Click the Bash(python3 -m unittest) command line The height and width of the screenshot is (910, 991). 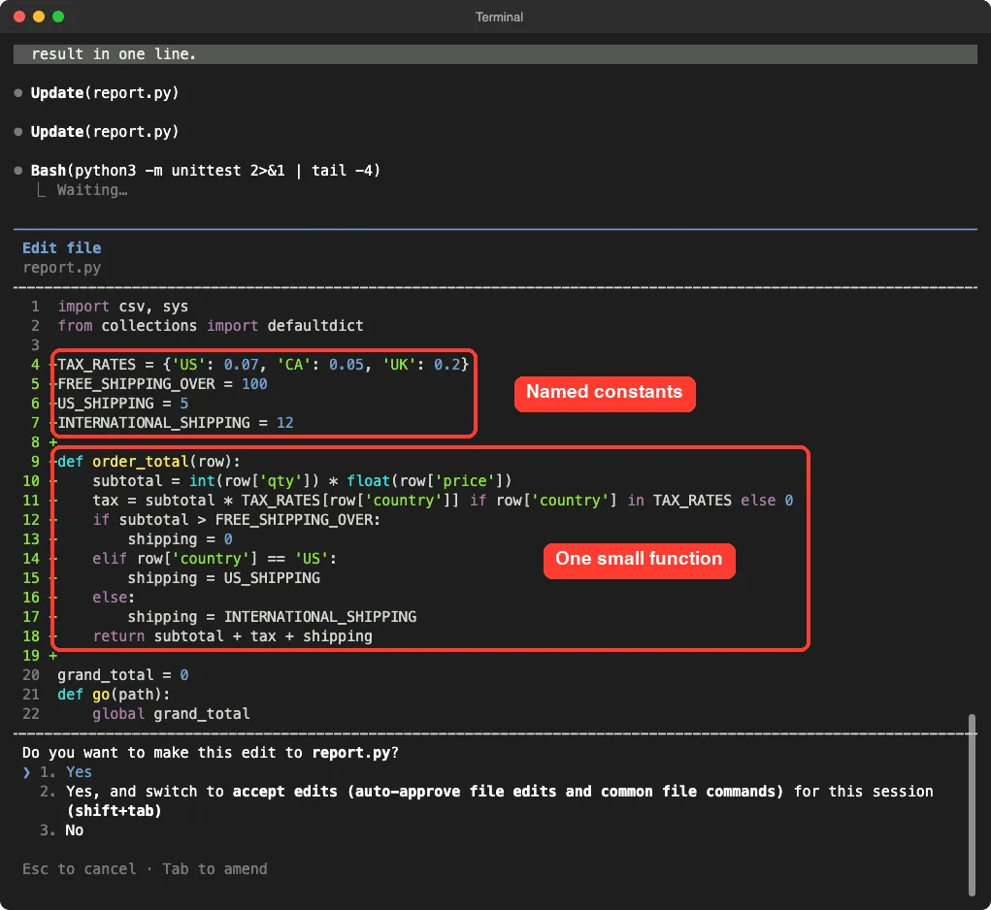pos(206,171)
